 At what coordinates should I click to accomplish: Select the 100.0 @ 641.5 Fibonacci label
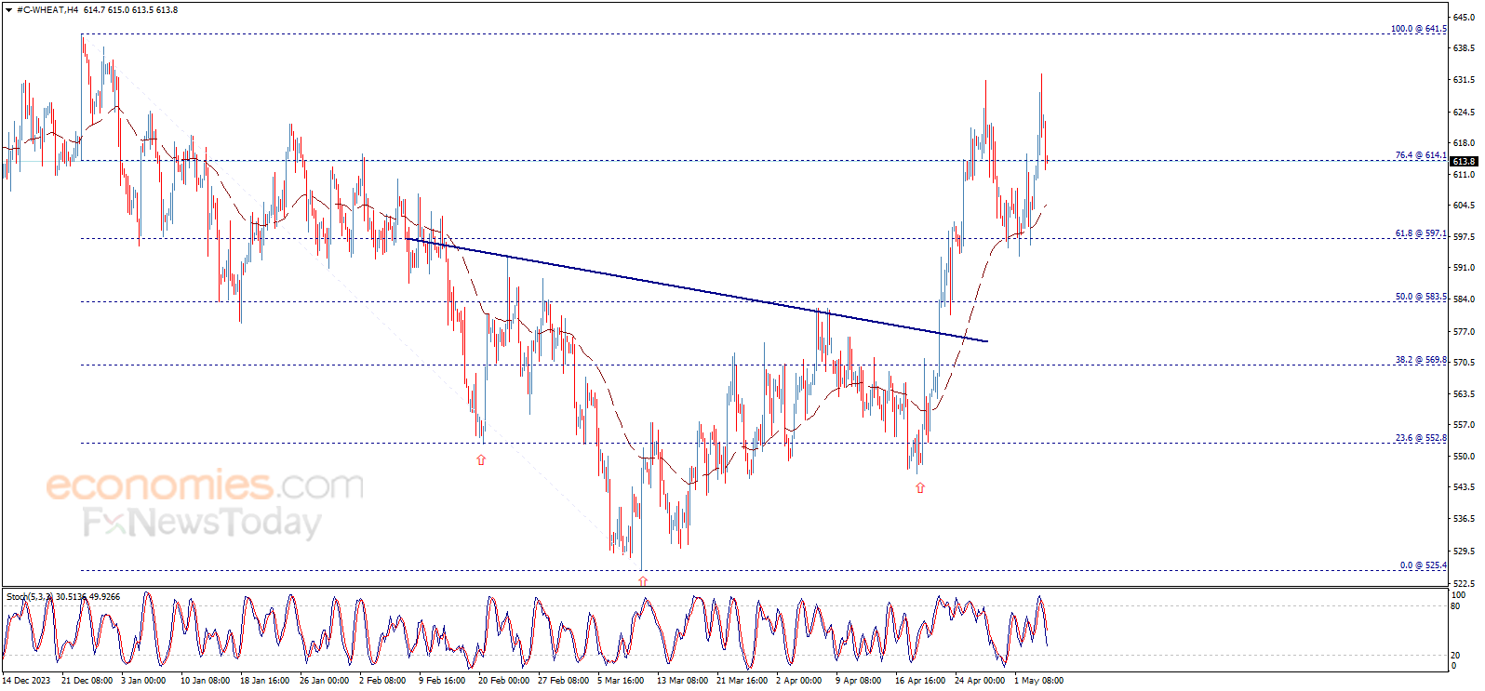[x=1418, y=29]
